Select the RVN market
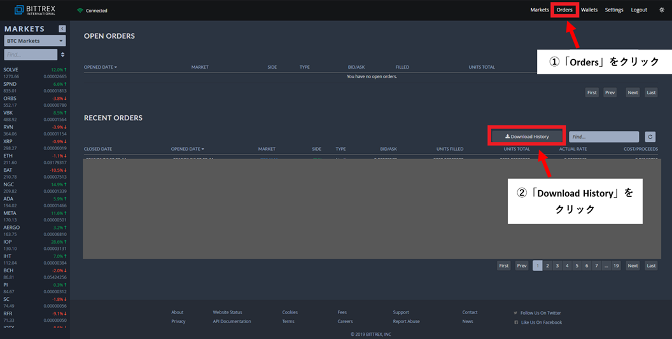The height and width of the screenshot is (339, 672). click(35, 130)
